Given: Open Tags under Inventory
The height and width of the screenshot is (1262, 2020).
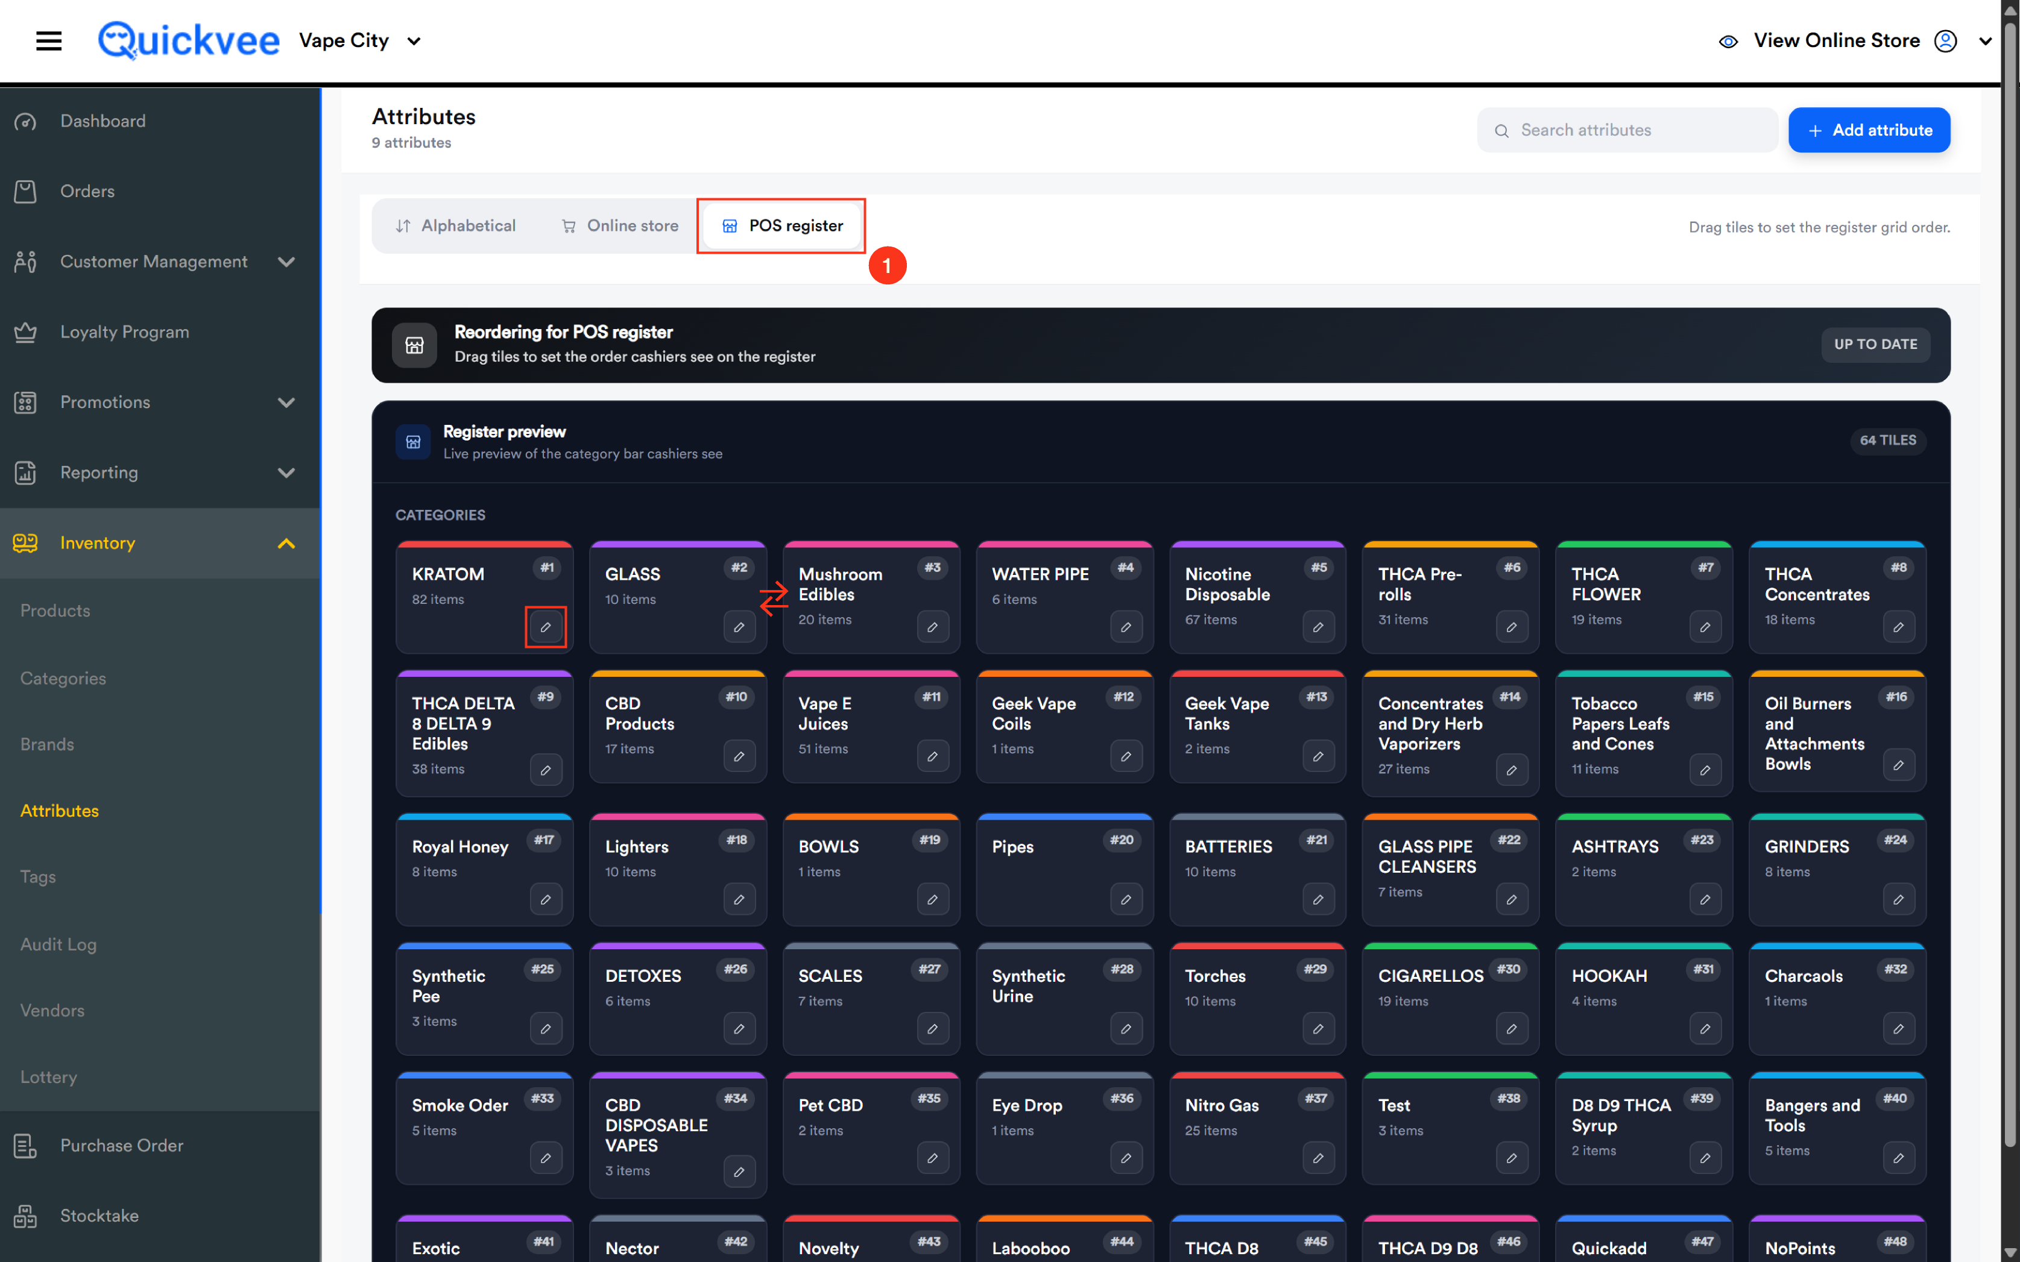Looking at the screenshot, I should pos(37,876).
